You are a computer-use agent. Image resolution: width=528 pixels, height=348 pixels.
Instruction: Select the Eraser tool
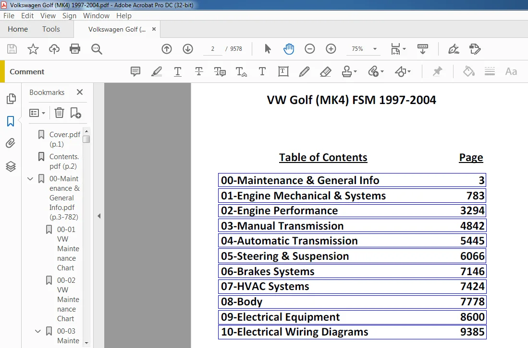[325, 71]
